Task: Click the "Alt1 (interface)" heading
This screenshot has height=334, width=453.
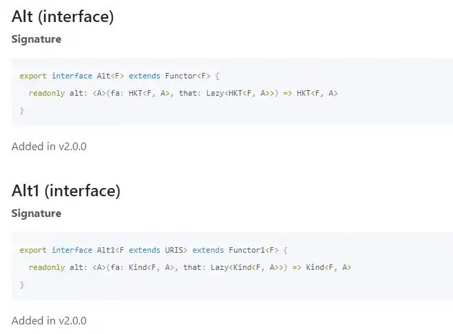Action: (66, 191)
